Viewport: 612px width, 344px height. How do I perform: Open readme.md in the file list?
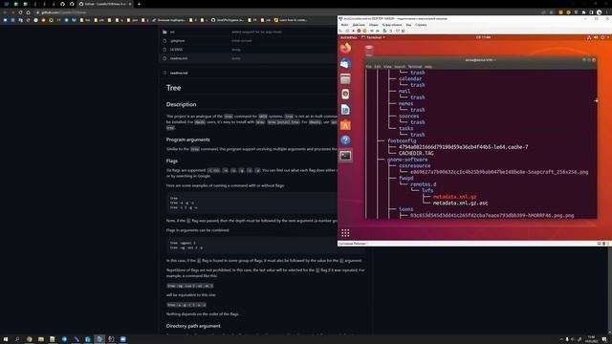coord(179,58)
